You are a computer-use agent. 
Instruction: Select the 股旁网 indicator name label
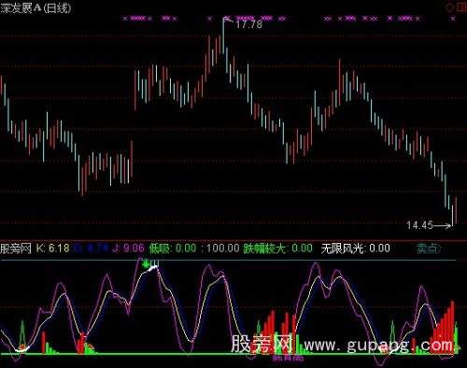(x=16, y=248)
